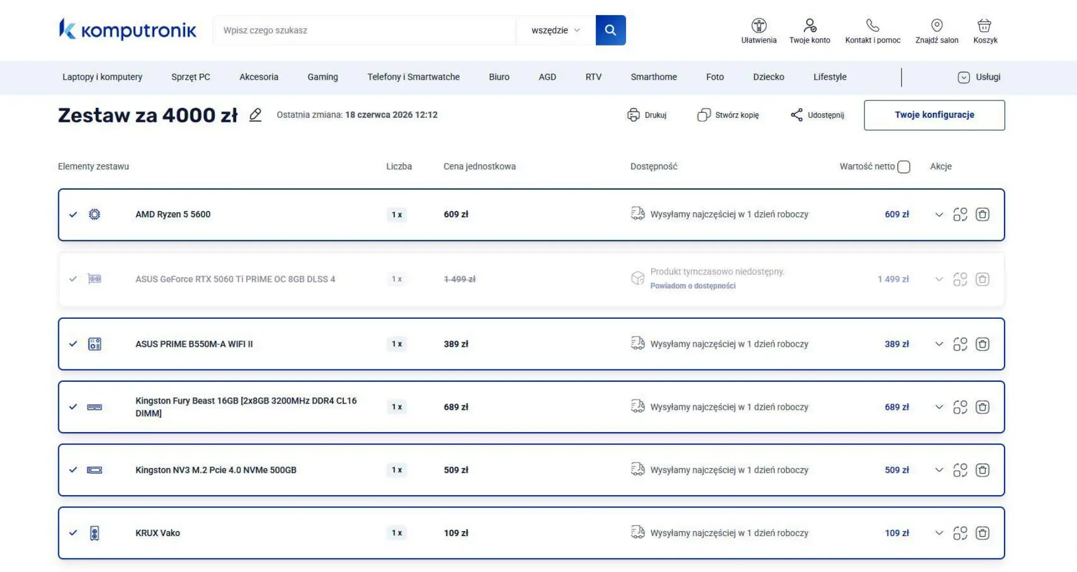Open the Sprzęt PC menu category
This screenshot has width=1077, height=572.
pos(191,77)
